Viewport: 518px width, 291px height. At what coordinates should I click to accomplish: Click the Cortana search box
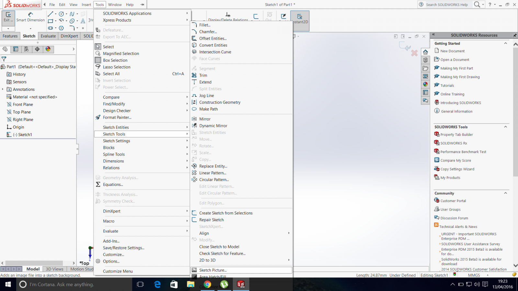tap(74, 285)
